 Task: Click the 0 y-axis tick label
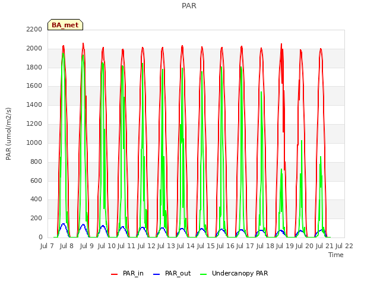(x=40, y=237)
